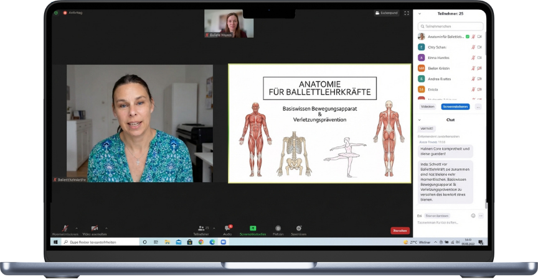This screenshot has height=279, width=538.
Task: Collapse the Chat panel chevron
Action: [x=419, y=119]
